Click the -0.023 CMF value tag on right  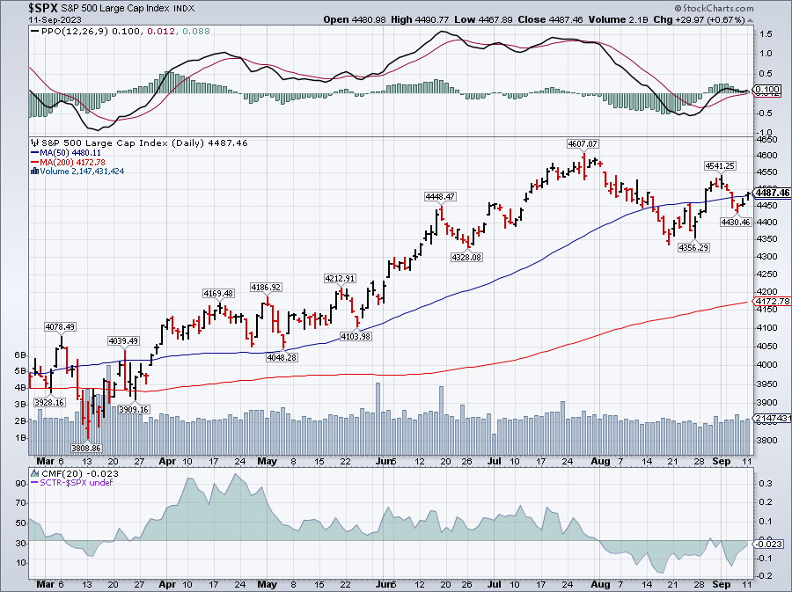[769, 544]
